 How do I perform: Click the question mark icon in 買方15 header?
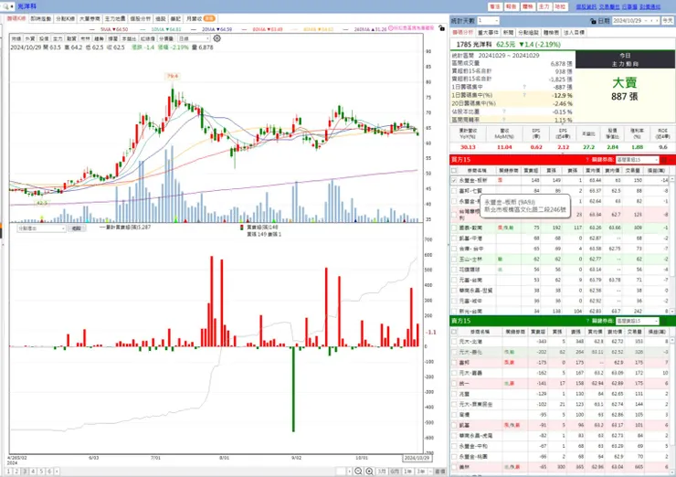(x=587, y=160)
